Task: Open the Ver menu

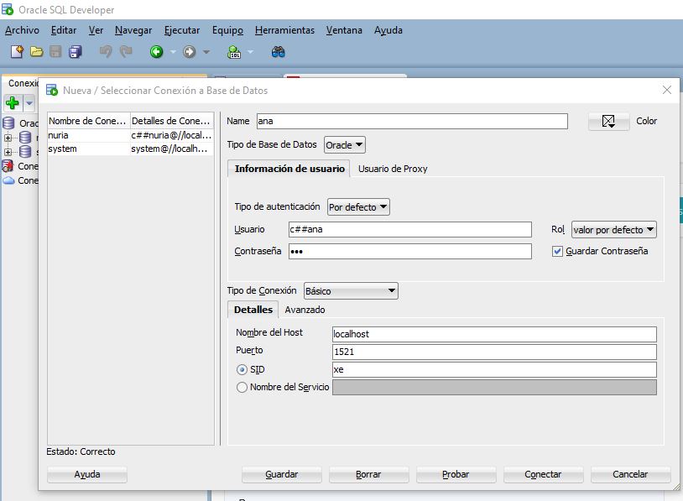Action: tap(96, 30)
